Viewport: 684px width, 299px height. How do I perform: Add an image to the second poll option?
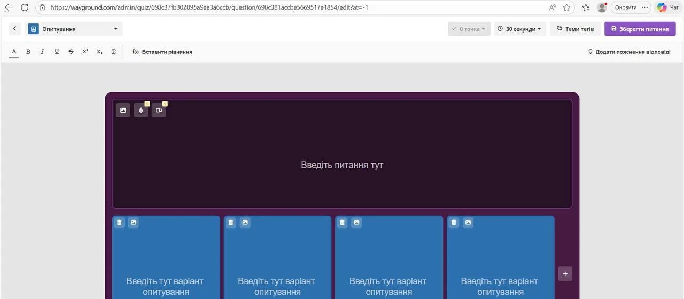pos(245,222)
